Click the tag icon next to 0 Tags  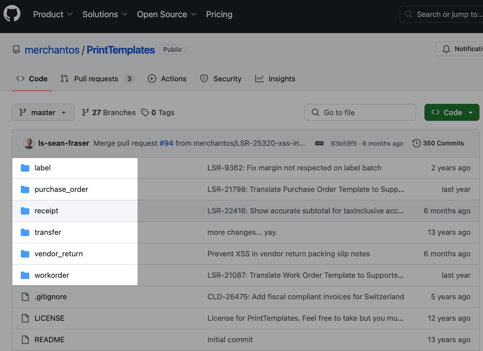[x=146, y=112]
